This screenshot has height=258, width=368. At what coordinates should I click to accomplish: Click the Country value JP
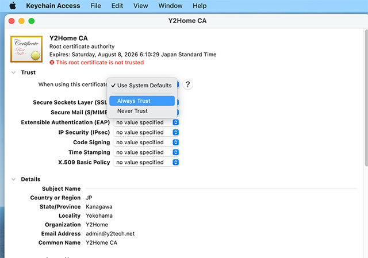click(x=89, y=198)
